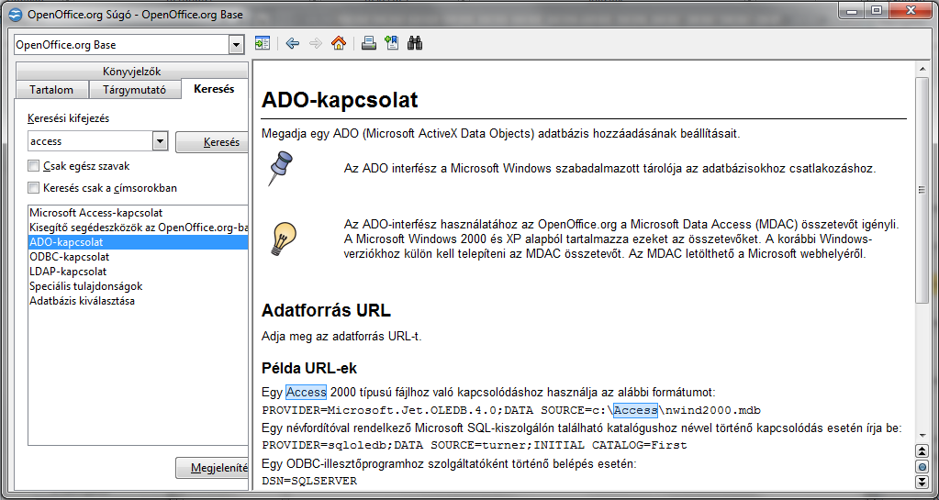The image size is (939, 500).
Task: Switch to the Tartalom tab
Action: 51,90
